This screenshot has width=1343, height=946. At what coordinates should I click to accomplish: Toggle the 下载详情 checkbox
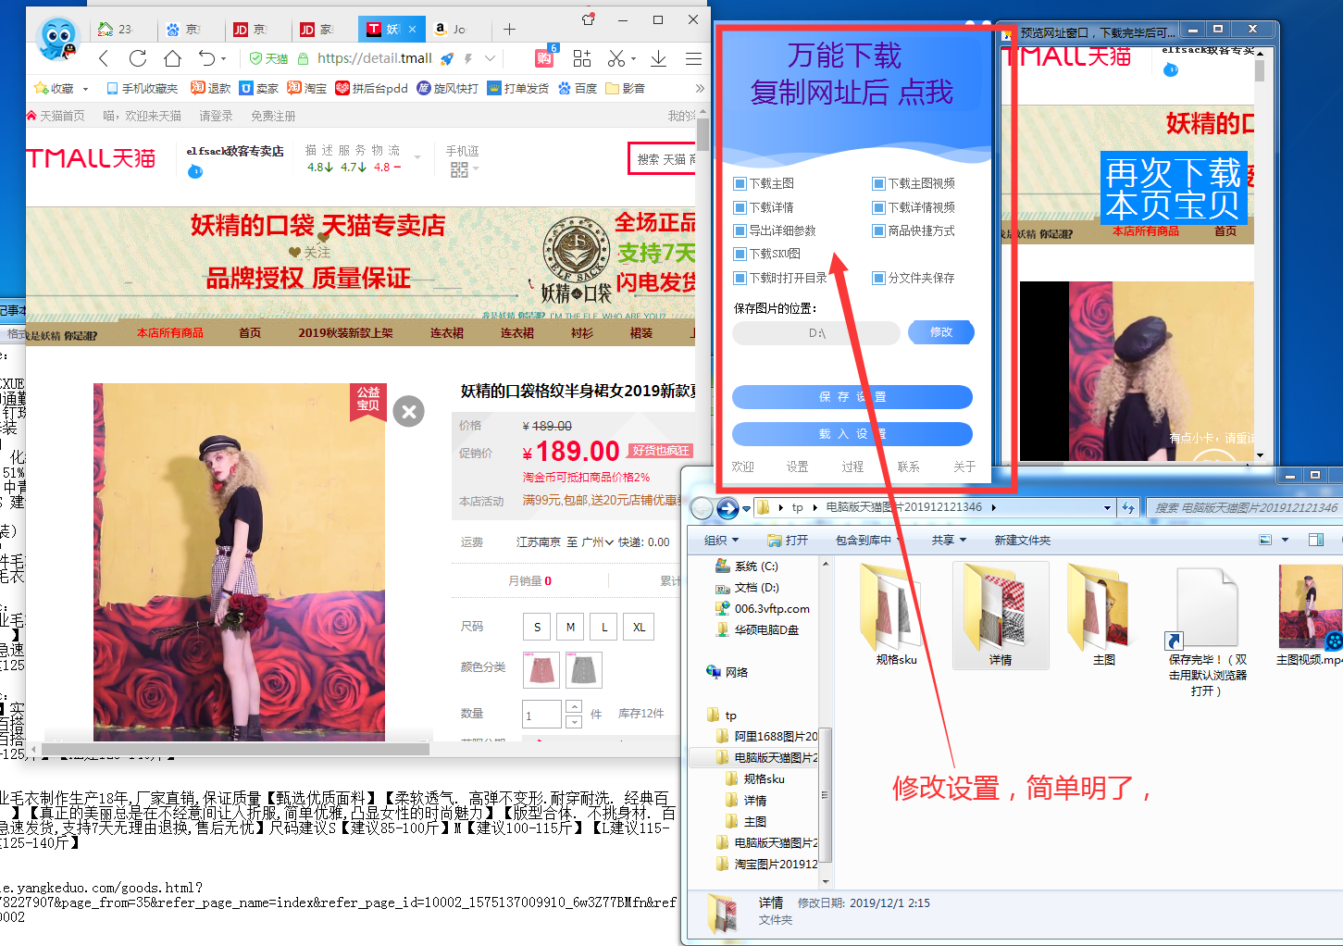pos(740,207)
